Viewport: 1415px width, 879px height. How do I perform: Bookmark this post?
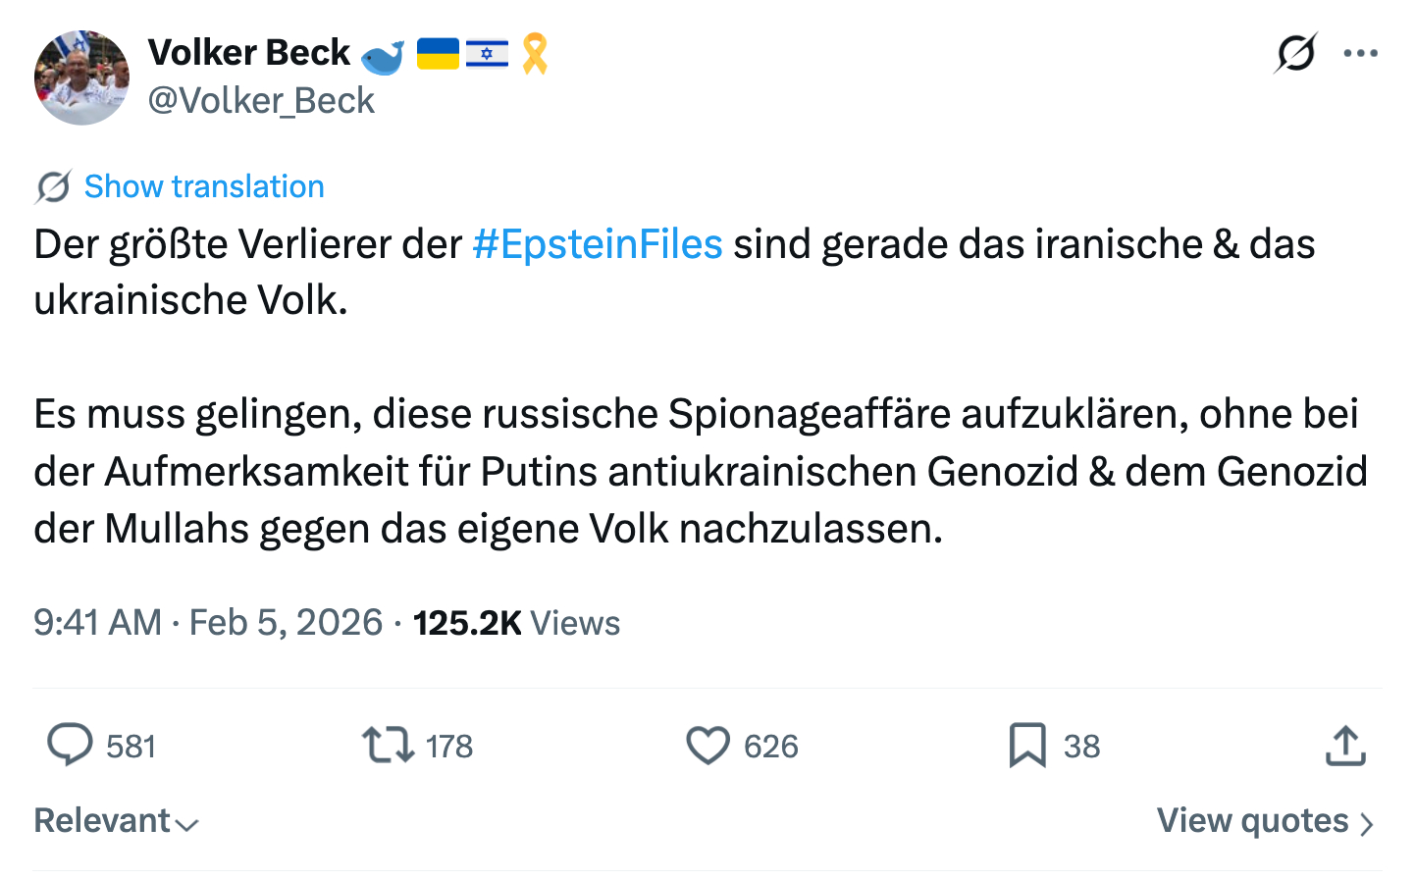click(x=1027, y=746)
